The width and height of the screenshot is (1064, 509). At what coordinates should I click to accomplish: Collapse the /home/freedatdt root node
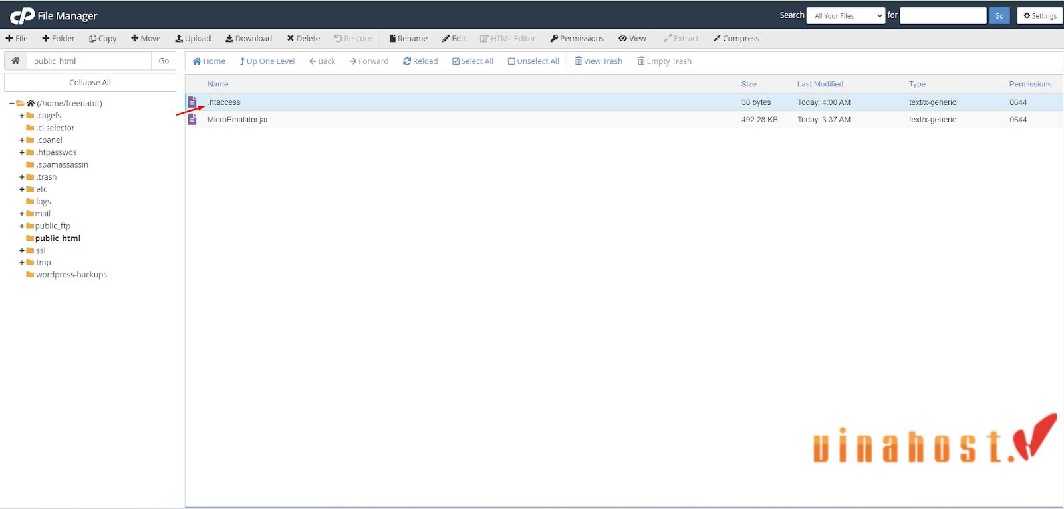12,103
